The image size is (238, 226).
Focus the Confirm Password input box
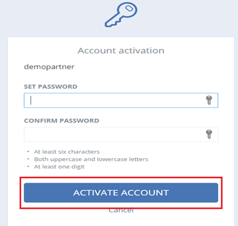coord(121,134)
